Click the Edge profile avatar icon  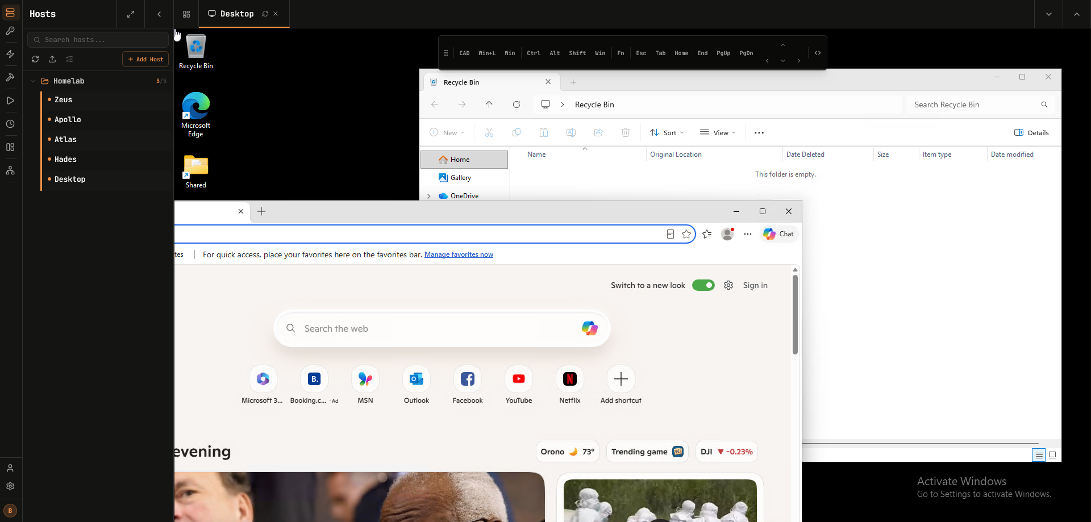click(727, 234)
